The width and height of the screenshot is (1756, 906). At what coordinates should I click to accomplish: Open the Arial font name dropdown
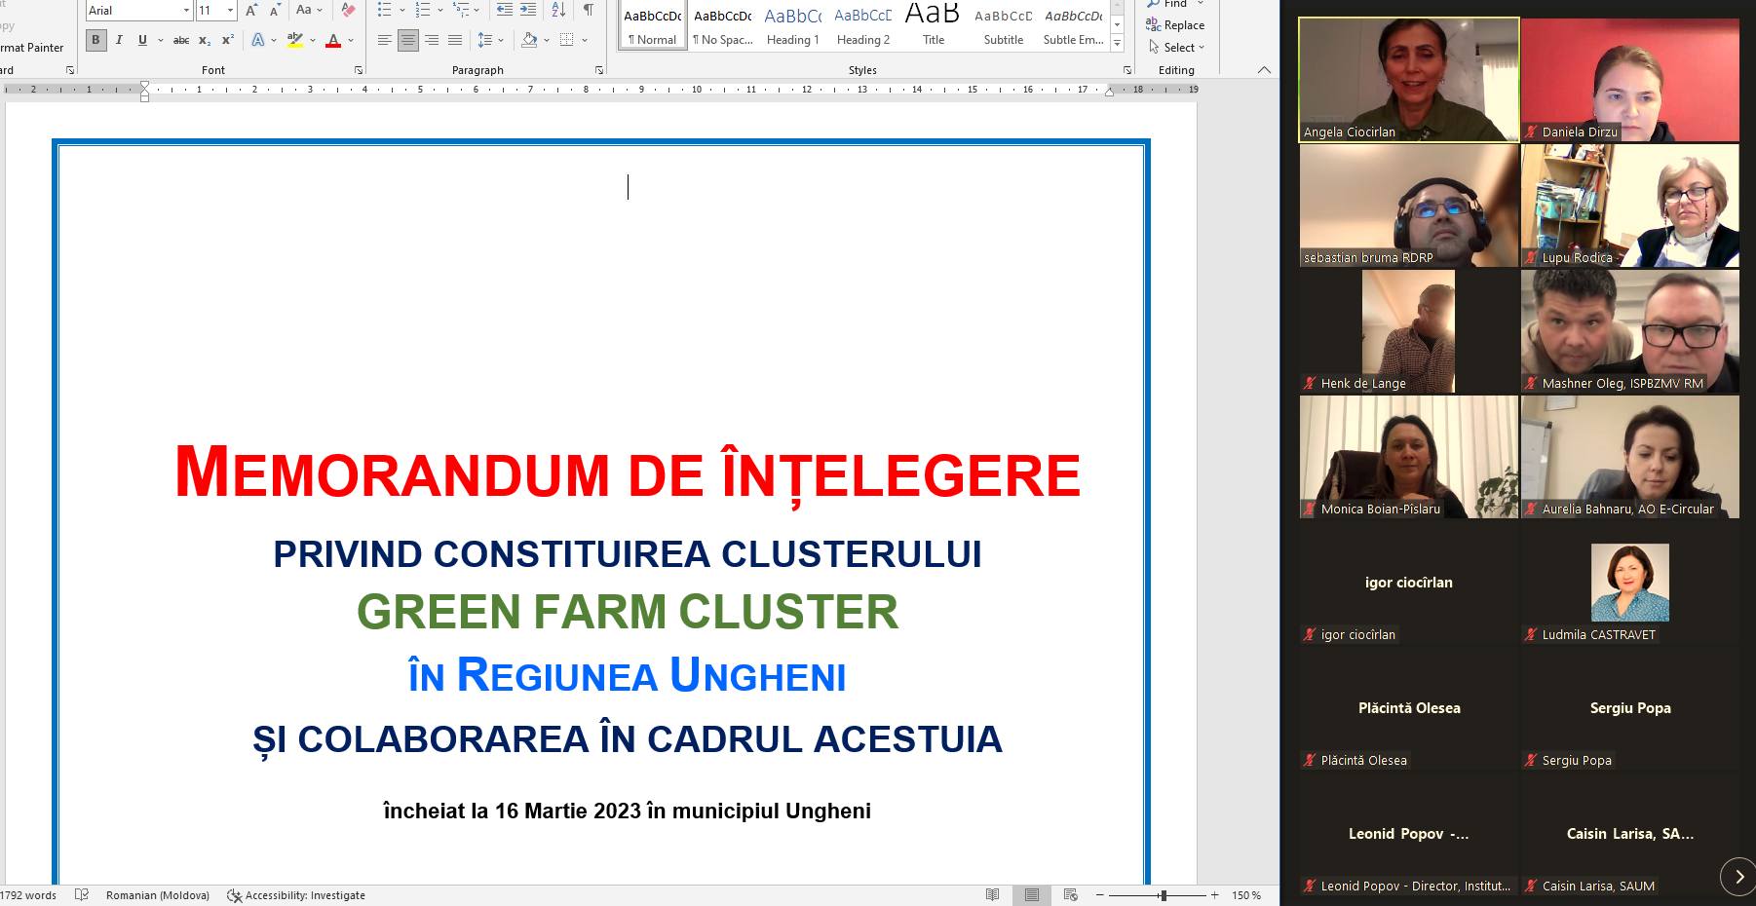[186, 11]
